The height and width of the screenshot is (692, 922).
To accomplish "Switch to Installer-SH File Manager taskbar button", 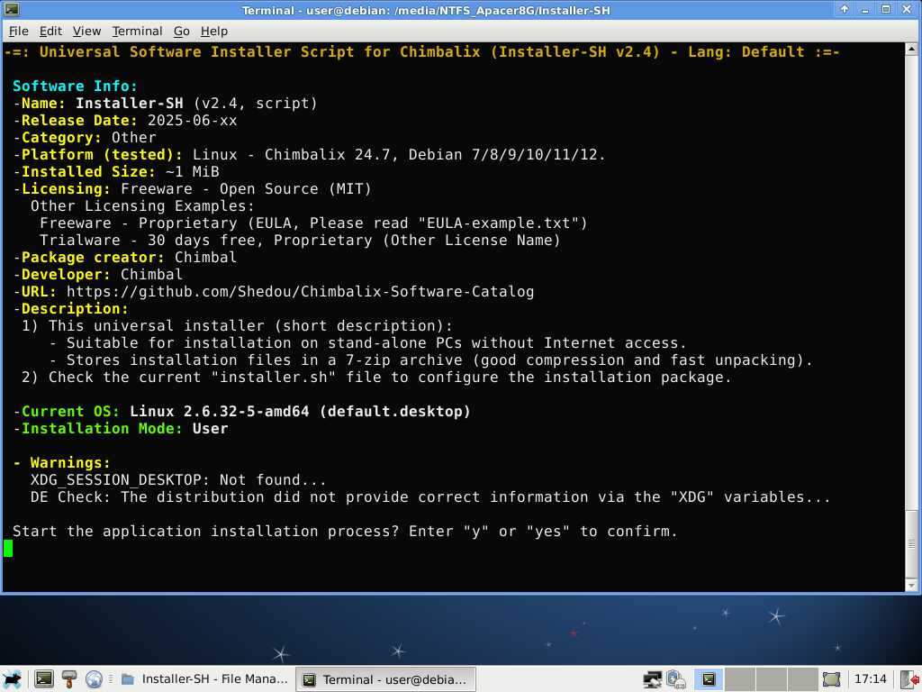I will click(205, 679).
